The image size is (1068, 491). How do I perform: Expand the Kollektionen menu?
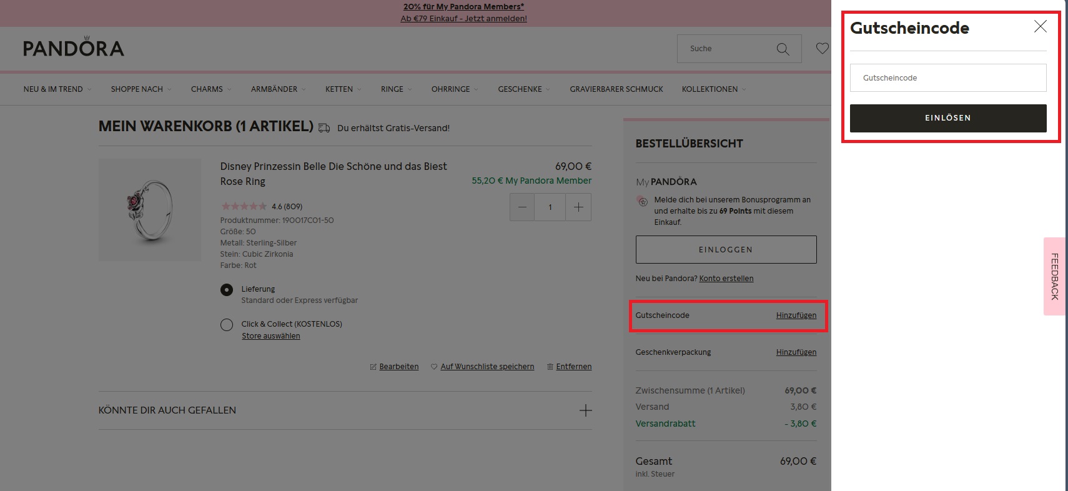[714, 89]
